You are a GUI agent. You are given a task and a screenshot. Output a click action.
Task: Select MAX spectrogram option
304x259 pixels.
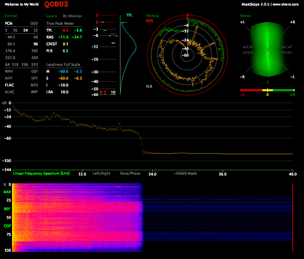click(x=7, y=192)
